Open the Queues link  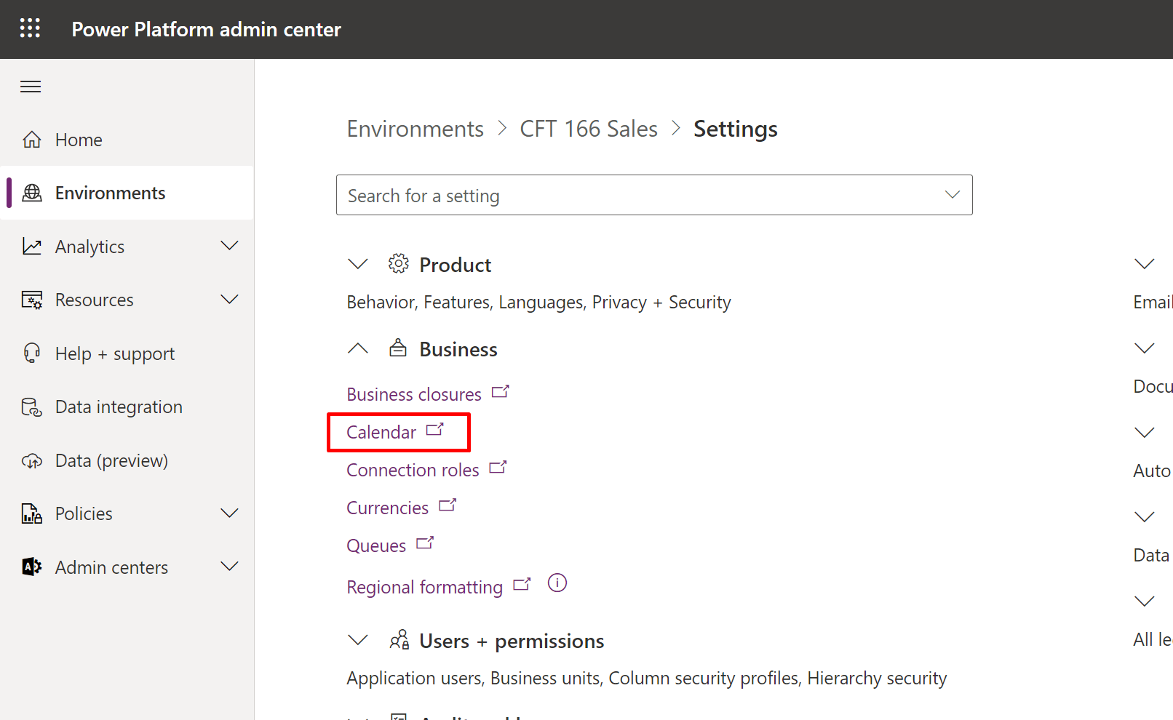[x=376, y=545]
